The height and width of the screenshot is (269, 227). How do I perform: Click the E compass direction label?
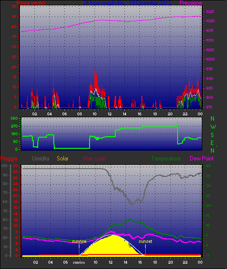point(212,143)
